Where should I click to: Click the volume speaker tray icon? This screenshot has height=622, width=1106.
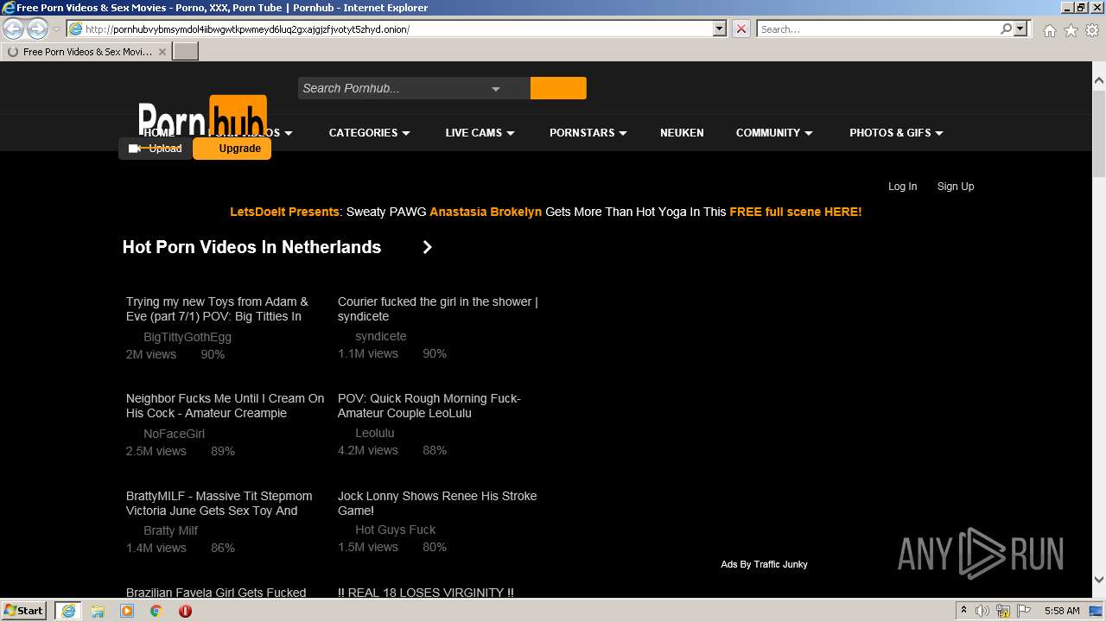pyautogui.click(x=982, y=611)
